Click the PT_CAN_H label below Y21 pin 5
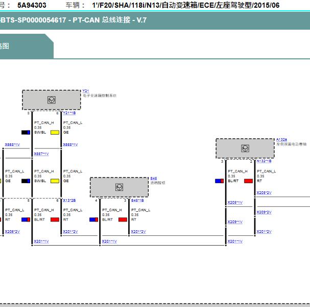 click(44, 123)
